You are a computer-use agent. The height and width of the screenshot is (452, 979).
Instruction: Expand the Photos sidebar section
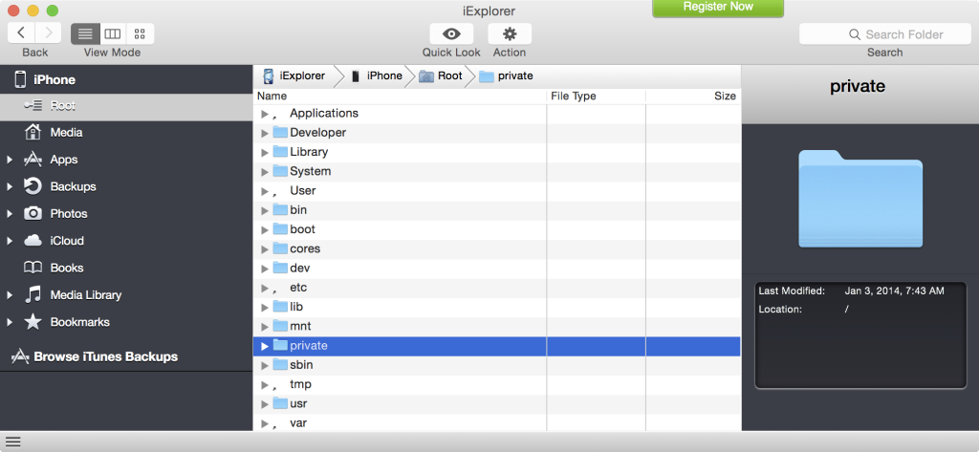pyautogui.click(x=10, y=213)
